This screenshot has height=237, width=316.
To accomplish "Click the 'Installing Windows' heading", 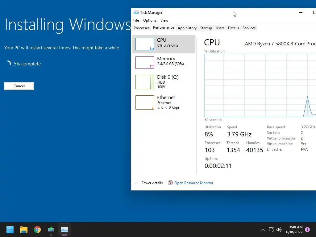I will [x=68, y=25].
